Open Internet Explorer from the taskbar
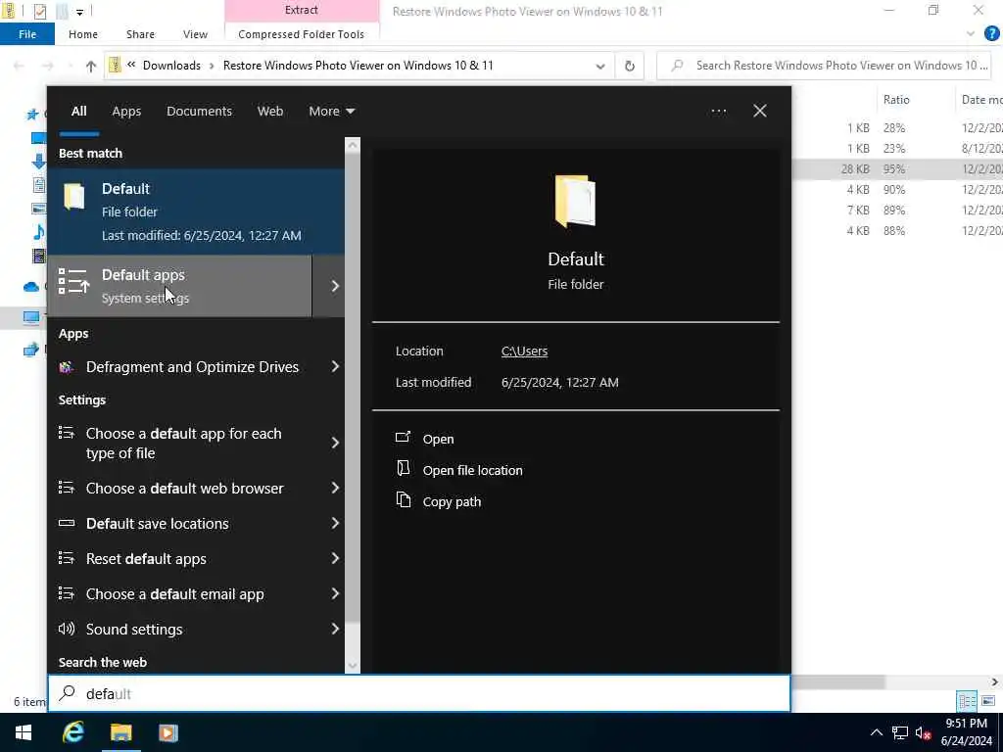The width and height of the screenshot is (1003, 752). [x=72, y=732]
